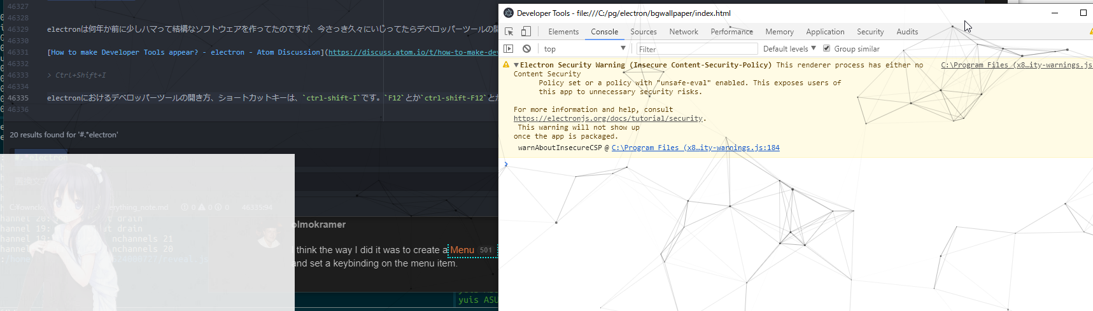
Task: Go to the Sources tab
Action: click(643, 32)
